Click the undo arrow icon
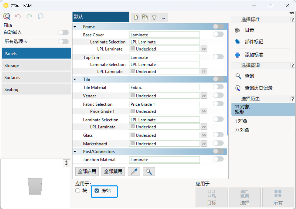This screenshot has width=296, height=209. (x=18, y=16)
